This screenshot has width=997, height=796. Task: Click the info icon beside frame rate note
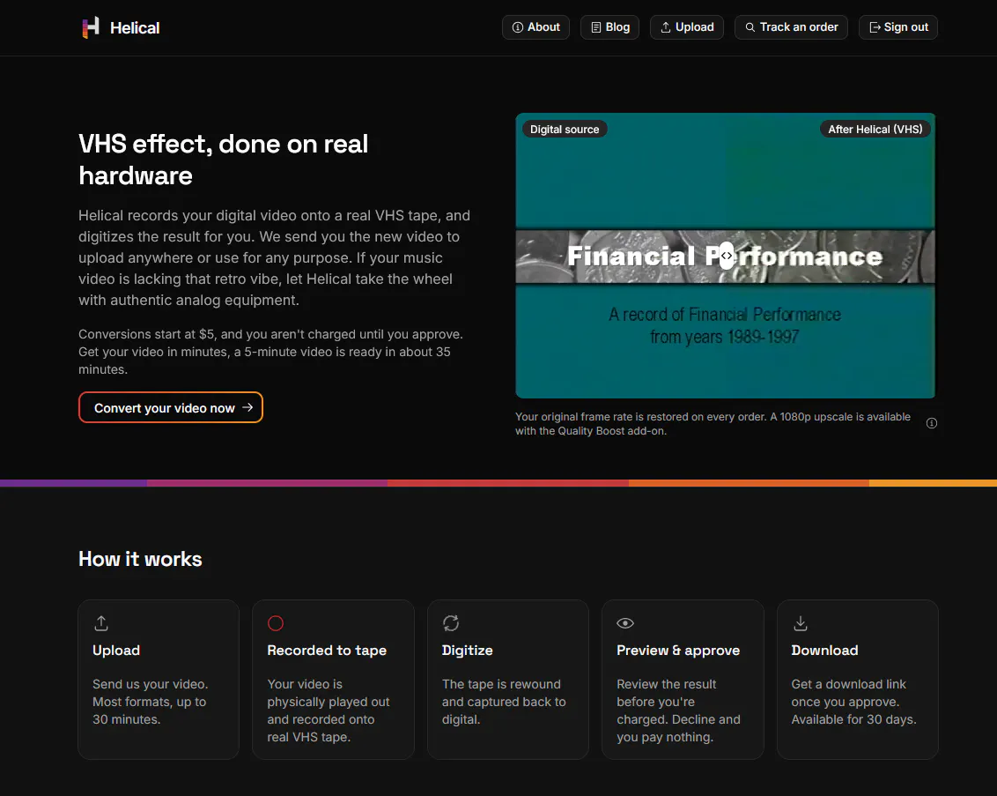pyautogui.click(x=932, y=423)
